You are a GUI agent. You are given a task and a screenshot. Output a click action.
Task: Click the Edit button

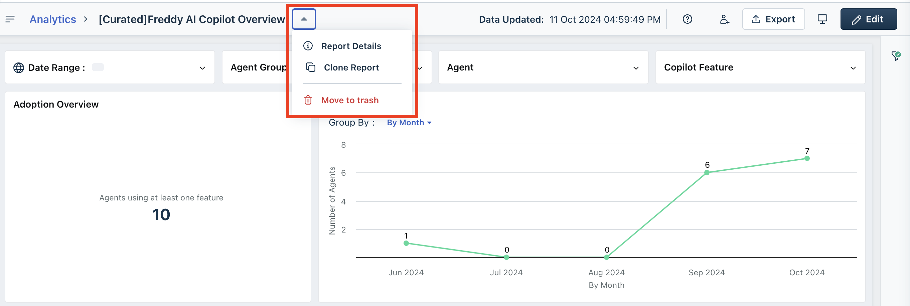[868, 19]
